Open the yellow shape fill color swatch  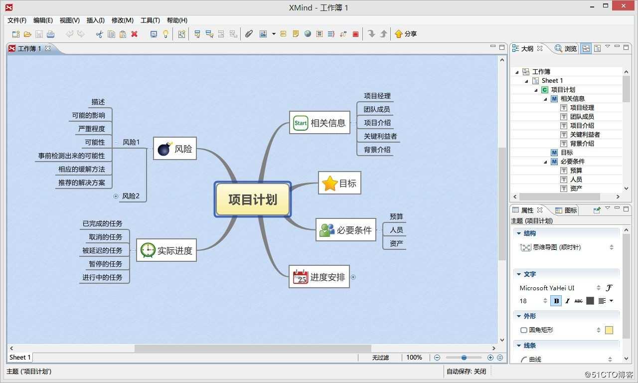click(609, 330)
